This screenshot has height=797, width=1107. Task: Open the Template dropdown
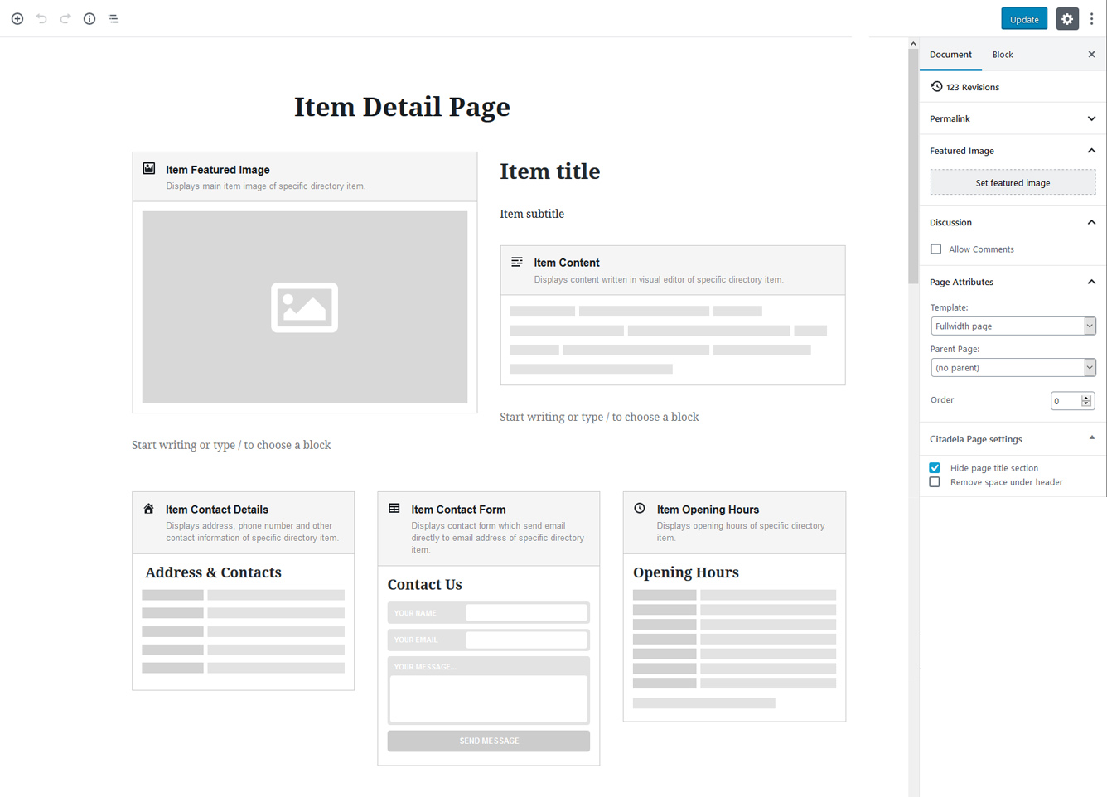pyautogui.click(x=1012, y=326)
